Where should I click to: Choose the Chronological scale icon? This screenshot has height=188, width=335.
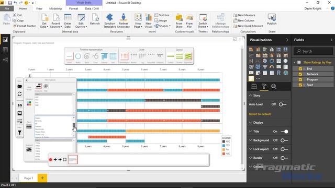pyautogui.click(x=124, y=56)
